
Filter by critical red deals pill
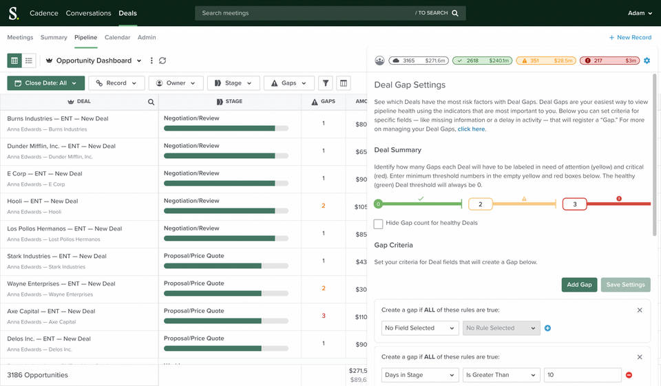[x=610, y=61]
